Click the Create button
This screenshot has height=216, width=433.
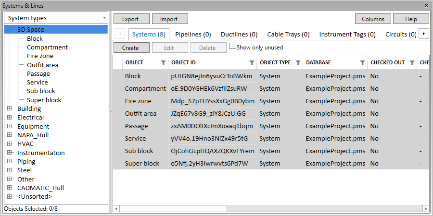click(130, 48)
